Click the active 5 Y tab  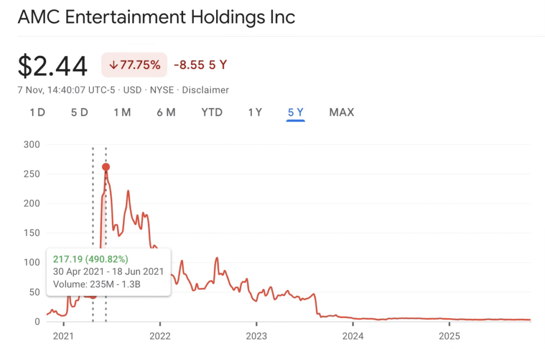pyautogui.click(x=295, y=112)
